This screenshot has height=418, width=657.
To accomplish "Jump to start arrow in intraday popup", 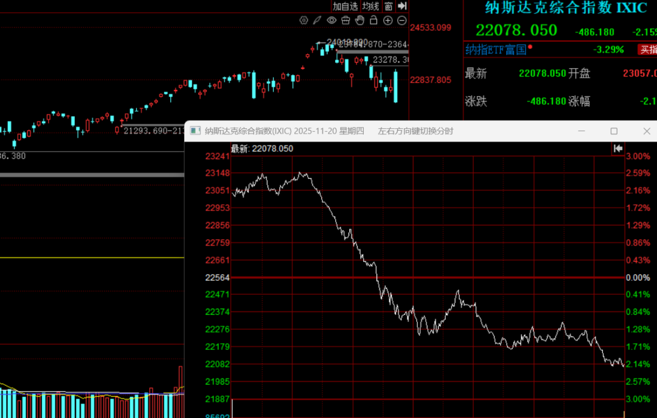I will click(x=618, y=148).
